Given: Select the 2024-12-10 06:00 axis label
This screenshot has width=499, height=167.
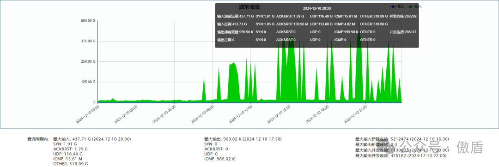Looking at the screenshot, I should point(164,114).
